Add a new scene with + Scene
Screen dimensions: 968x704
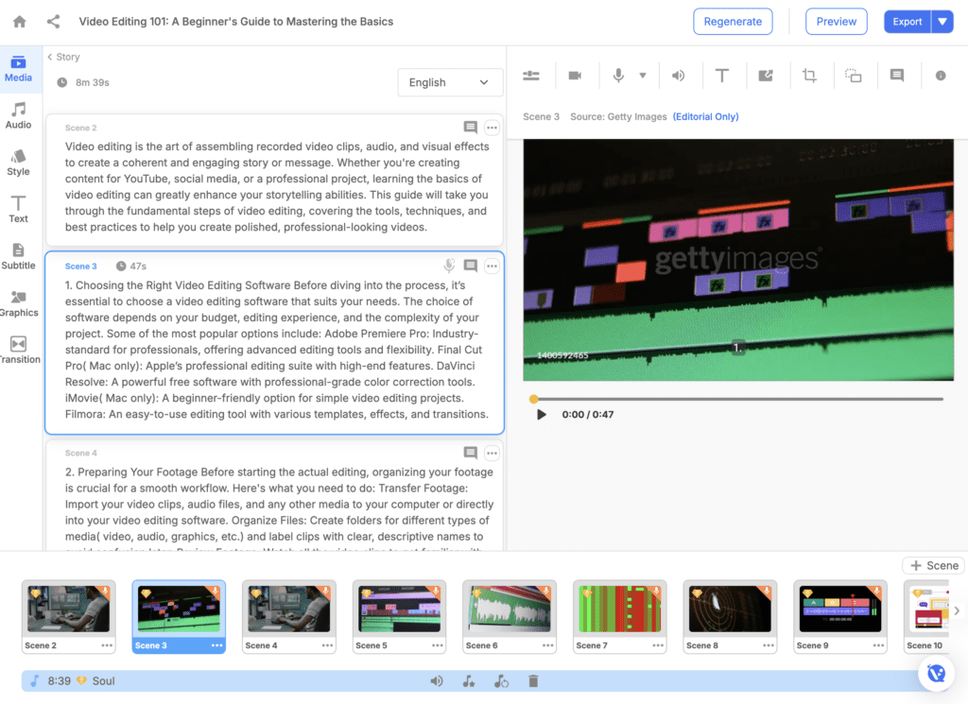(934, 565)
